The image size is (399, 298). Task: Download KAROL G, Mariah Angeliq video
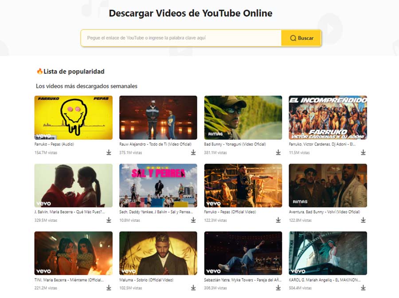coord(363,287)
